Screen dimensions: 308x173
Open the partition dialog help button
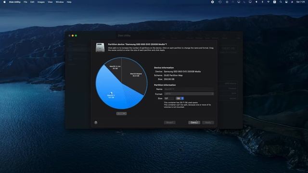click(96, 123)
